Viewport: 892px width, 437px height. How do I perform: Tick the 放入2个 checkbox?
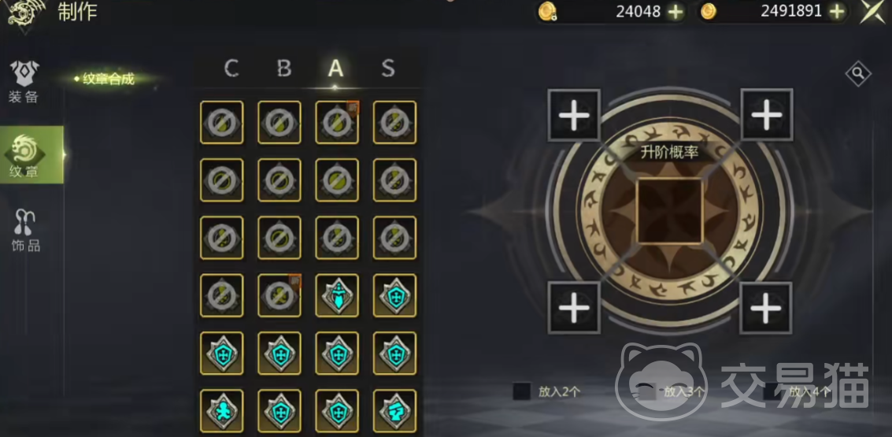click(x=522, y=391)
